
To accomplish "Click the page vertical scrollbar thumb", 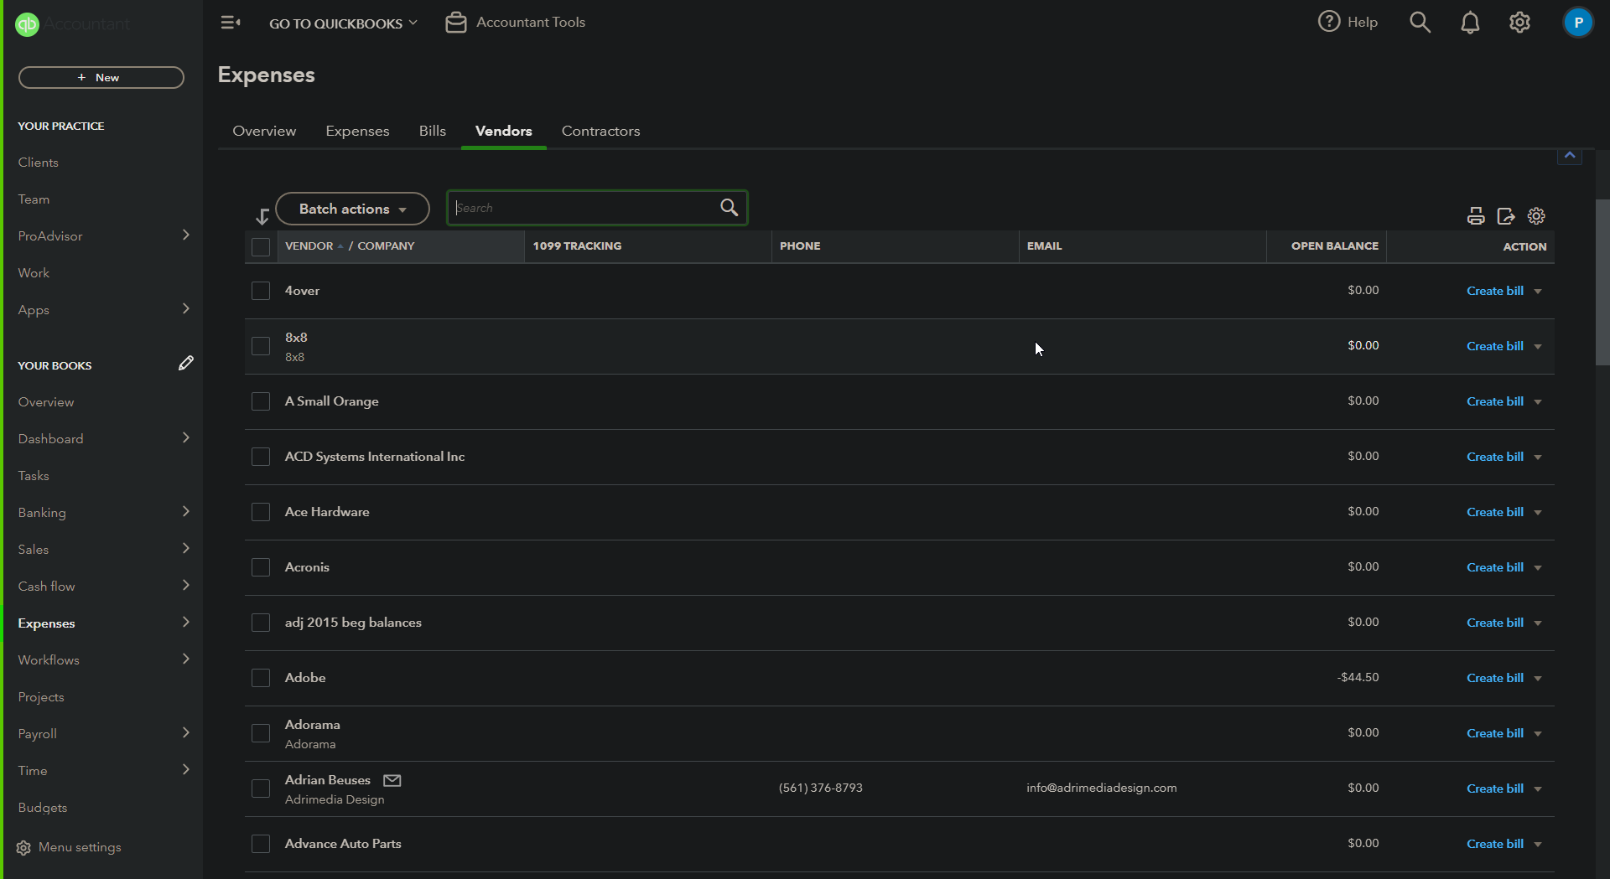I will pyautogui.click(x=1602, y=282).
